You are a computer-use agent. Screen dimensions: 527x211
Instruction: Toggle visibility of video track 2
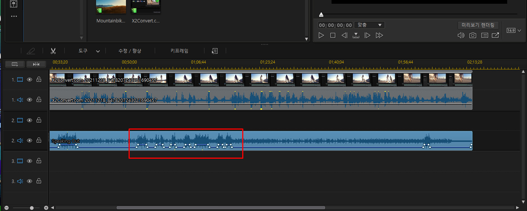pyautogui.click(x=30, y=120)
